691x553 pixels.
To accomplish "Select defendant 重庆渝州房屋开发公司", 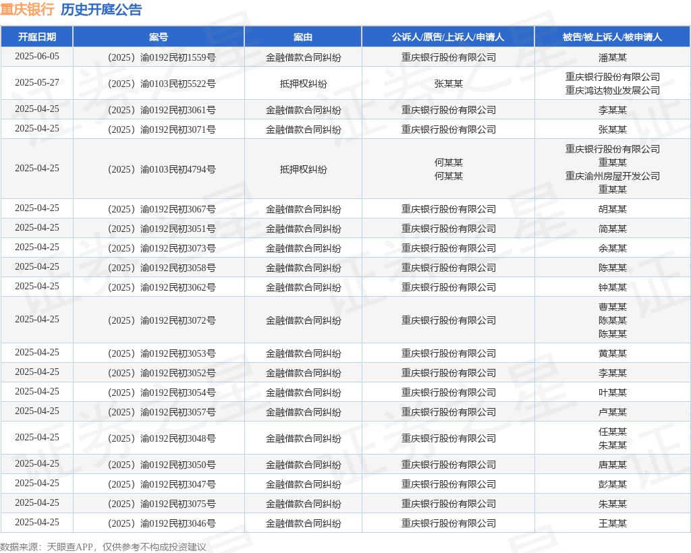I will pyautogui.click(x=613, y=176).
